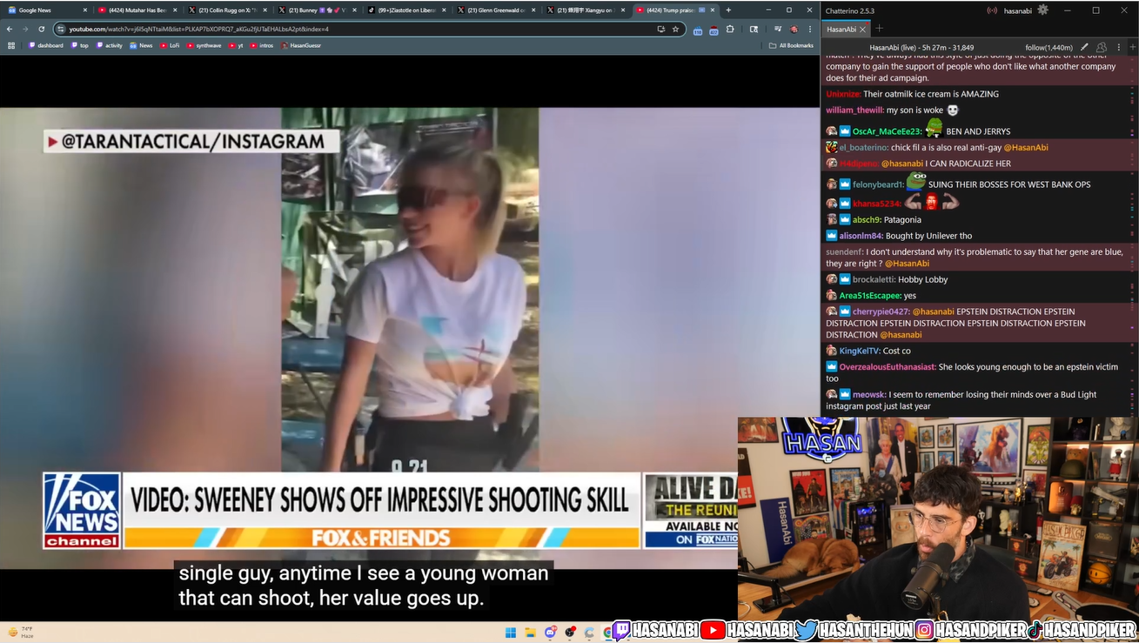Open the HasanGuessr bookmark

point(301,45)
